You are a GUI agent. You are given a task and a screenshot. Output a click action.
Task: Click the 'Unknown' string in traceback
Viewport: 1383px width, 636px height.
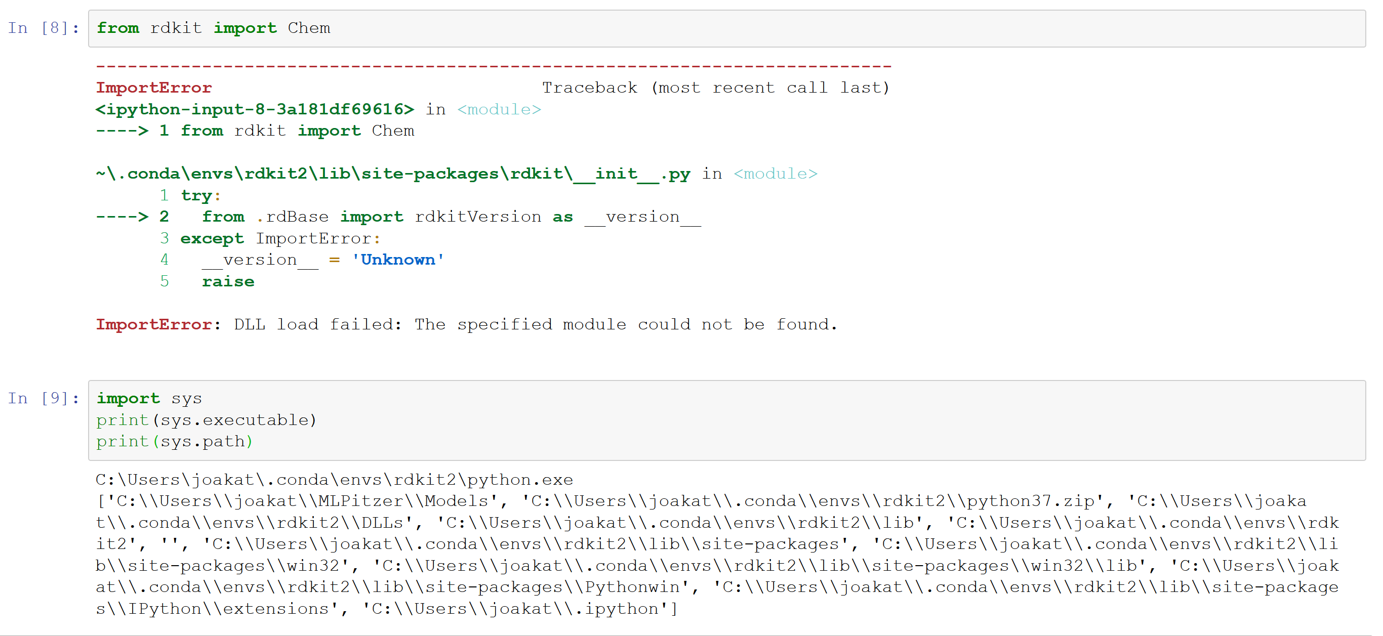click(398, 260)
